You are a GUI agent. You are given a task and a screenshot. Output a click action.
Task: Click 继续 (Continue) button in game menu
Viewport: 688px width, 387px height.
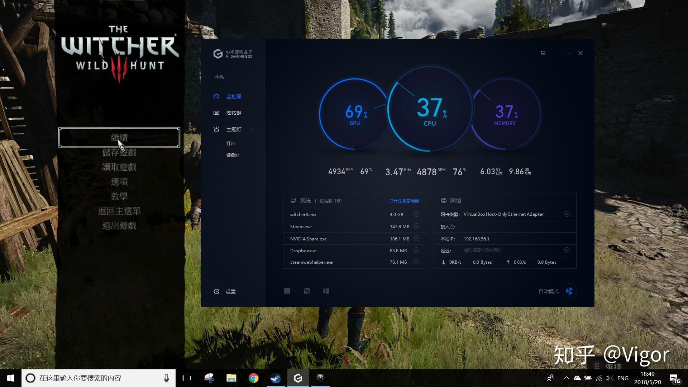(119, 137)
